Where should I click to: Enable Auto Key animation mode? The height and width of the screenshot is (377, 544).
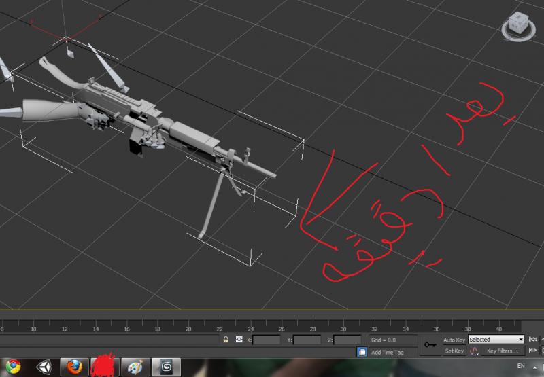(x=454, y=340)
